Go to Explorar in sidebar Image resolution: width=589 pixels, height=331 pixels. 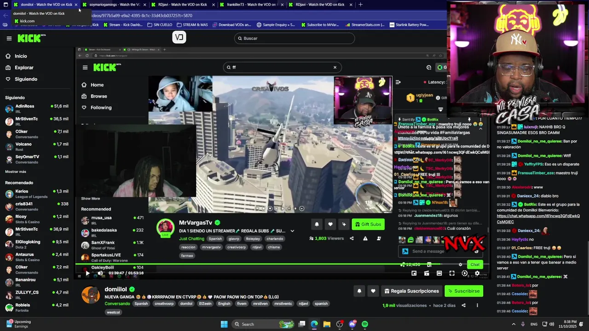(24, 68)
